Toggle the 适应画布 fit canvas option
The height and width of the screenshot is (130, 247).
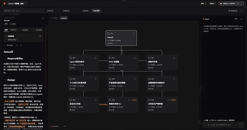86,11
